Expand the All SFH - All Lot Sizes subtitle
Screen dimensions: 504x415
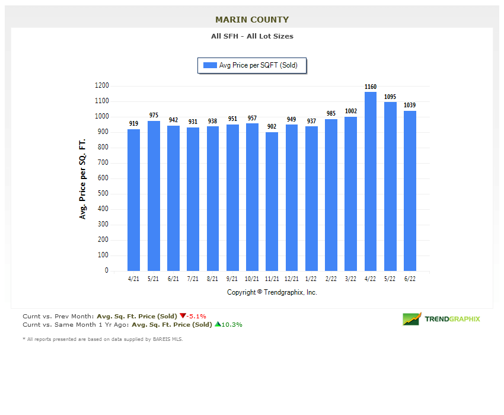tap(252, 36)
